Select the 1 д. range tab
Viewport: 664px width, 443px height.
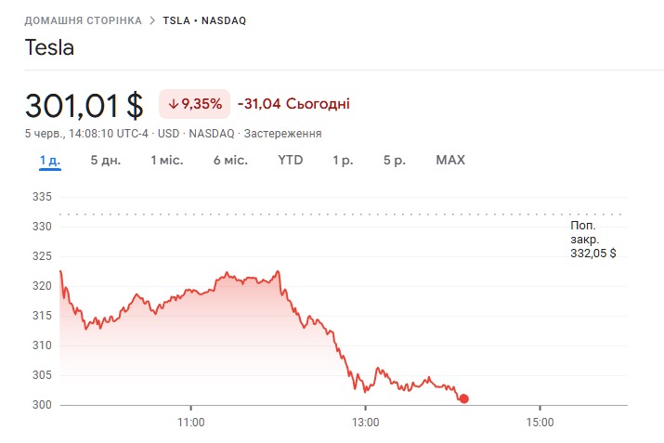click(50, 160)
